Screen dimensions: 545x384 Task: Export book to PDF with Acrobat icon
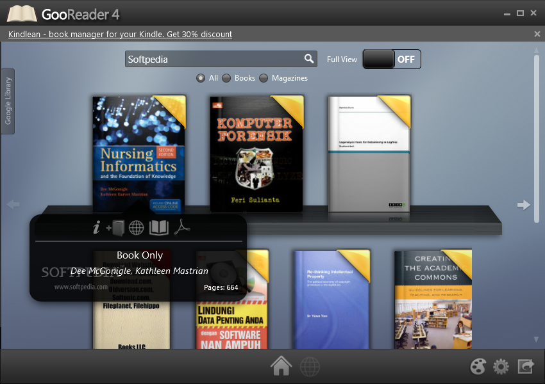coord(182,228)
